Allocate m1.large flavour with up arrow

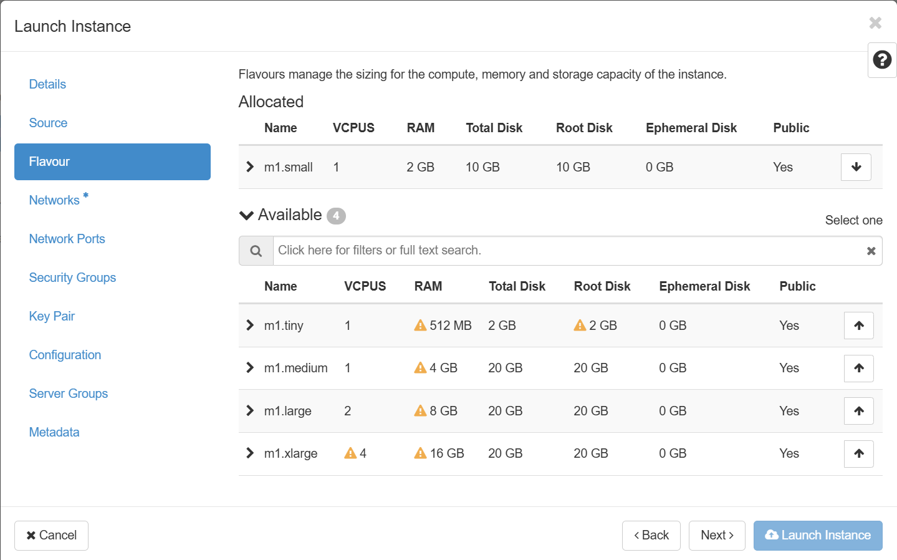coord(858,411)
